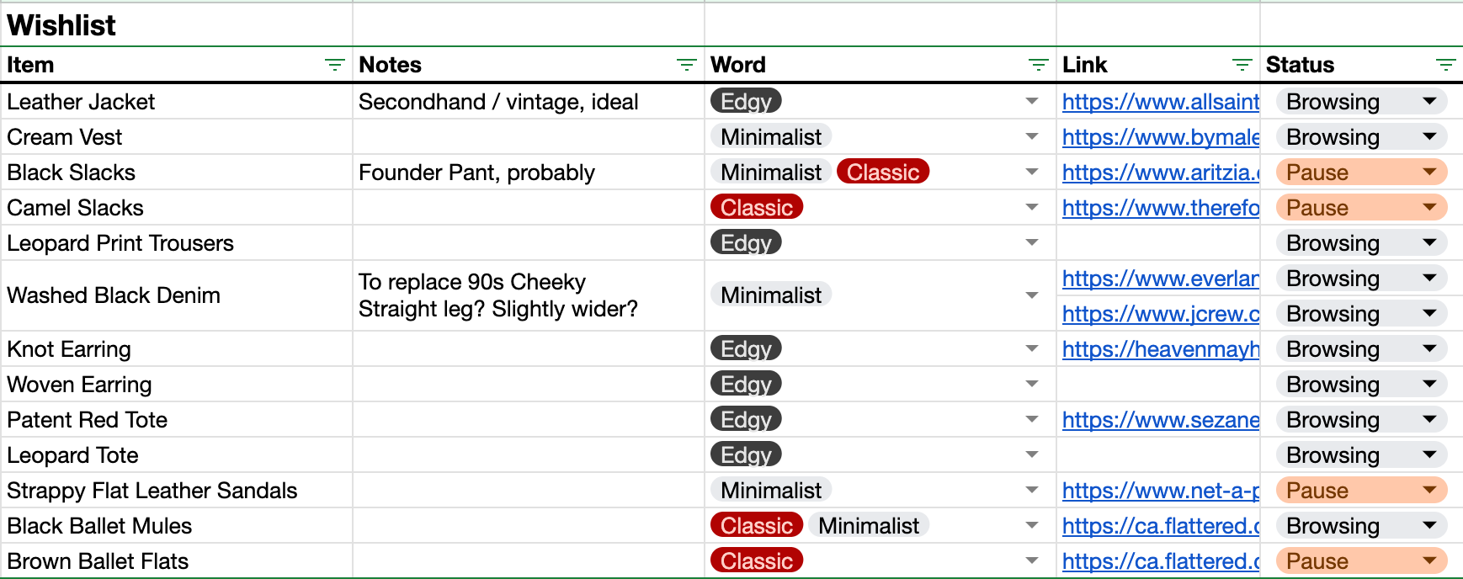1463x579 pixels.
Task: Select the Camel Slacks cell
Action: 176,208
